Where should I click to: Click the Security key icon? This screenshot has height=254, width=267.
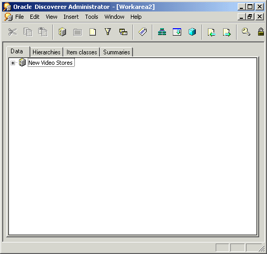click(246, 32)
